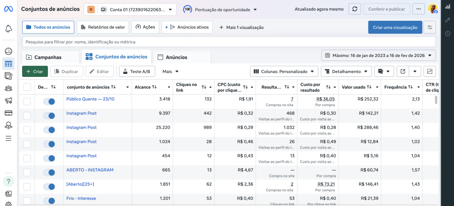454x206 pixels.
Task: Click the help question mark icon
Action: click(x=8, y=181)
